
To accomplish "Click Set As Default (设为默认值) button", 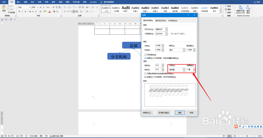I will [x=164, y=113].
